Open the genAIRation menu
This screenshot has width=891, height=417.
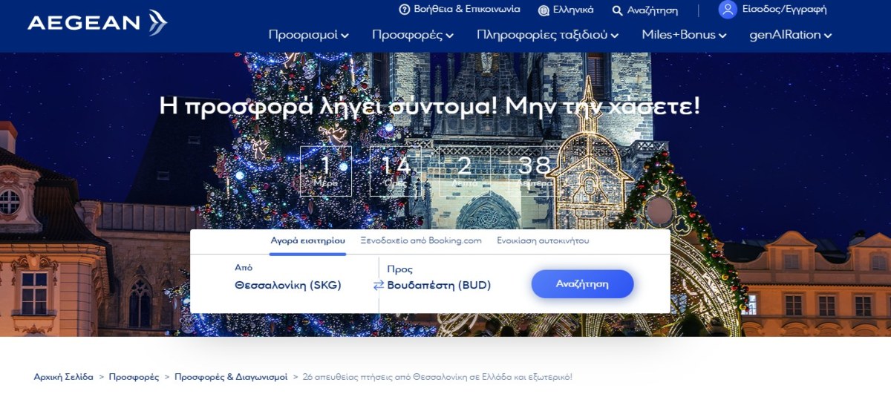click(x=790, y=35)
